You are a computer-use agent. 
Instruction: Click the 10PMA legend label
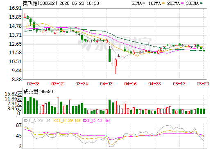[x=154, y=3]
